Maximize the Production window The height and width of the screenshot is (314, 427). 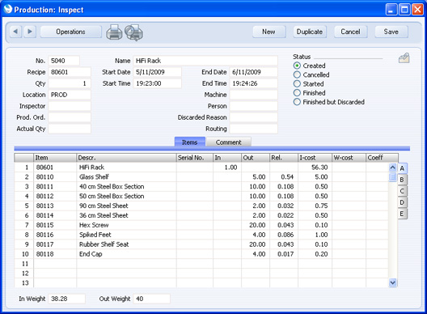tap(404, 10)
